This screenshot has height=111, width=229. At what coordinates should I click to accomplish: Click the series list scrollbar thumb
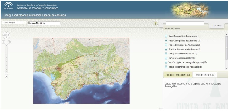227,48
